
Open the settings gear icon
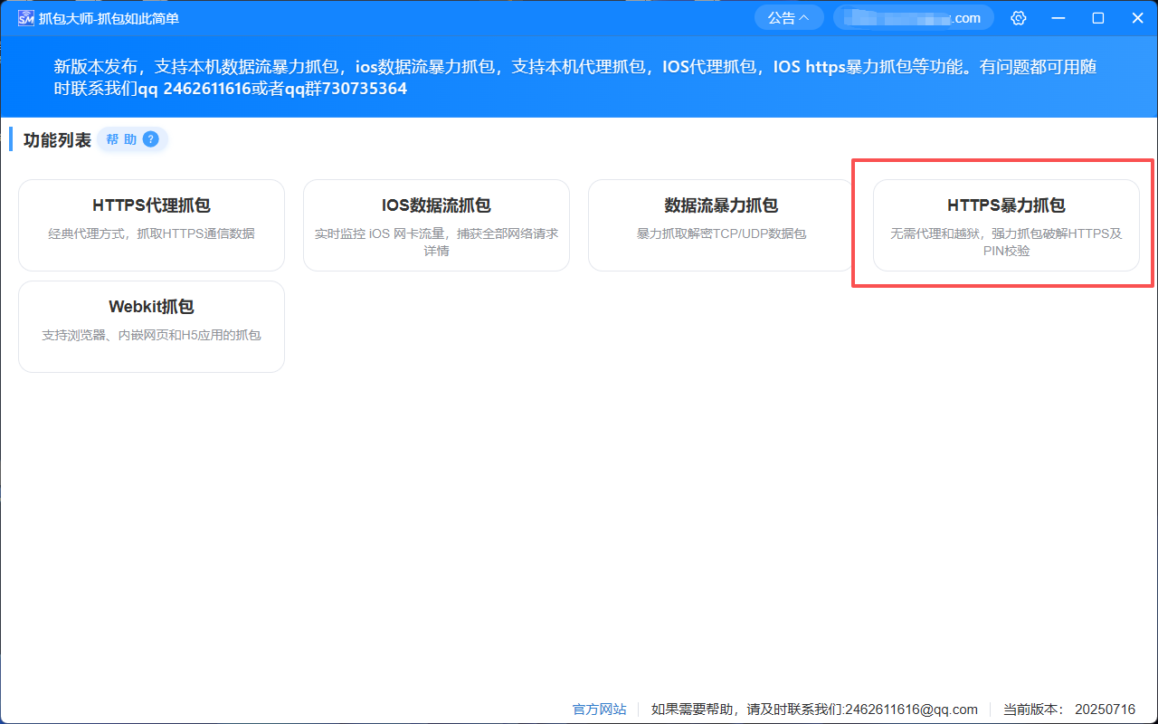pos(1018,17)
